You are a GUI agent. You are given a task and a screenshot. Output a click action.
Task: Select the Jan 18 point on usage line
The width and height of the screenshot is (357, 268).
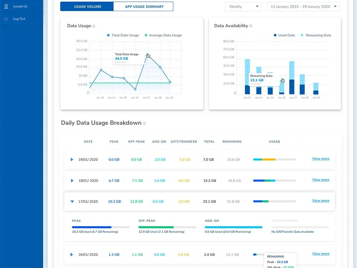tap(160, 67)
